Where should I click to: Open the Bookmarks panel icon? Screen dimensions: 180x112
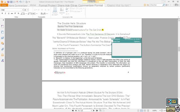click(x=3, y=26)
